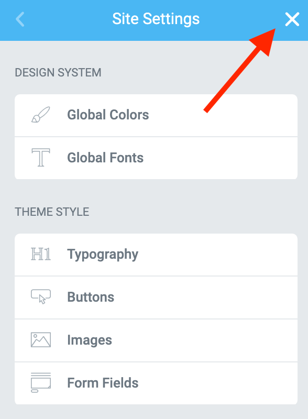This screenshot has height=419, width=308.
Task: Click the T icon for Global Fonts
Action: point(41,158)
